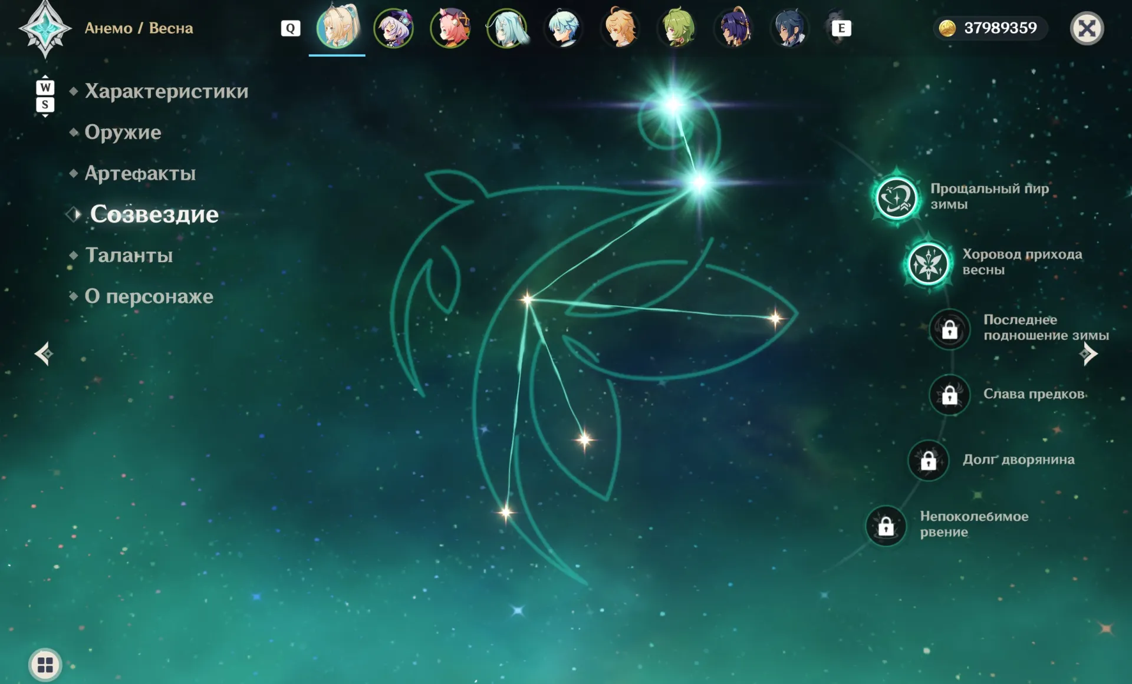
Task: Click the second bright teal constellation star
Action: pyautogui.click(x=700, y=182)
